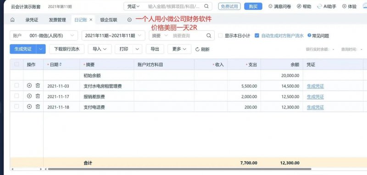Expand the 更多 dropdown
The image size is (367, 175).
(179, 49)
